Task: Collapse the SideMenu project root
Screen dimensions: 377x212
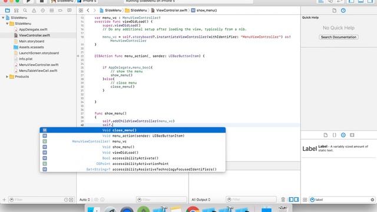Action: coord(3,18)
